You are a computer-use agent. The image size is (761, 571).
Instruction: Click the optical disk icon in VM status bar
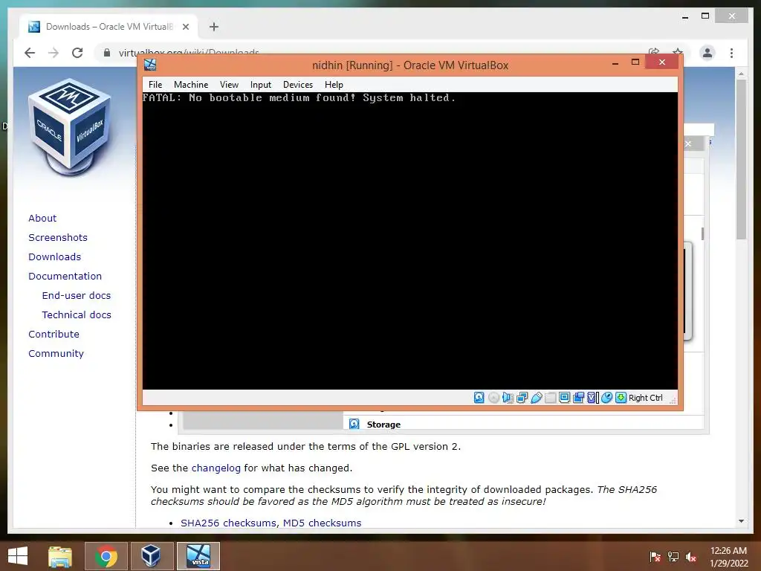click(x=493, y=398)
